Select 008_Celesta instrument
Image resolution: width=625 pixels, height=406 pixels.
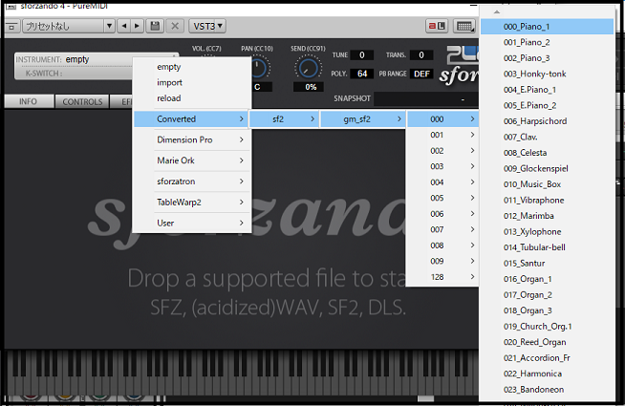547,153
